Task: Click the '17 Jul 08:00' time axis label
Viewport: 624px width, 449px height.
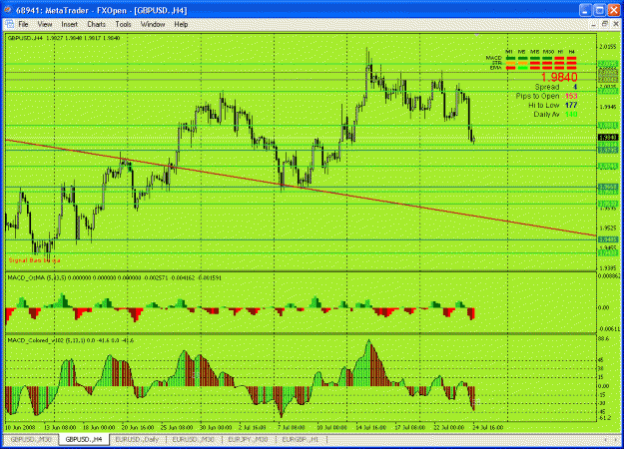Action: pos(410,427)
